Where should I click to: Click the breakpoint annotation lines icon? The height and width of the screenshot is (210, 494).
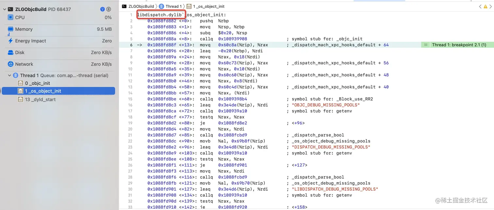pyautogui.click(x=425, y=45)
